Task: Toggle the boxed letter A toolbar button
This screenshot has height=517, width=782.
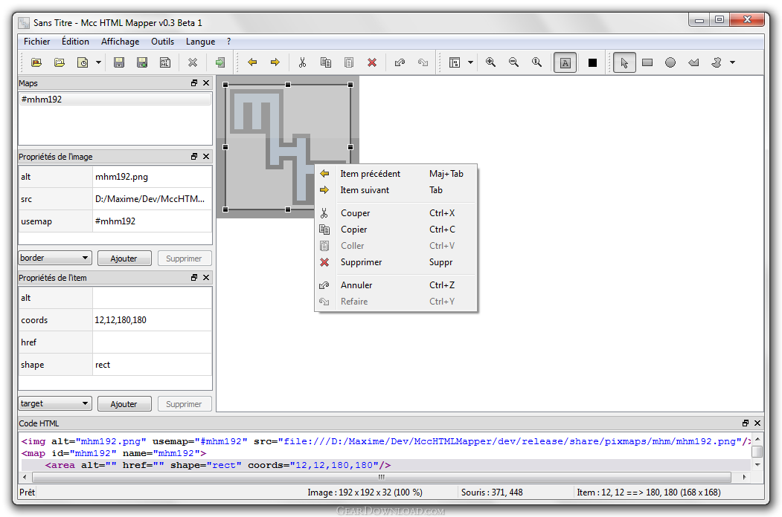Action: click(565, 62)
